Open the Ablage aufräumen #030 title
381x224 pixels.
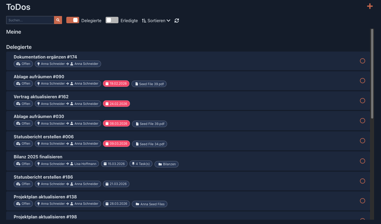coord(39,116)
